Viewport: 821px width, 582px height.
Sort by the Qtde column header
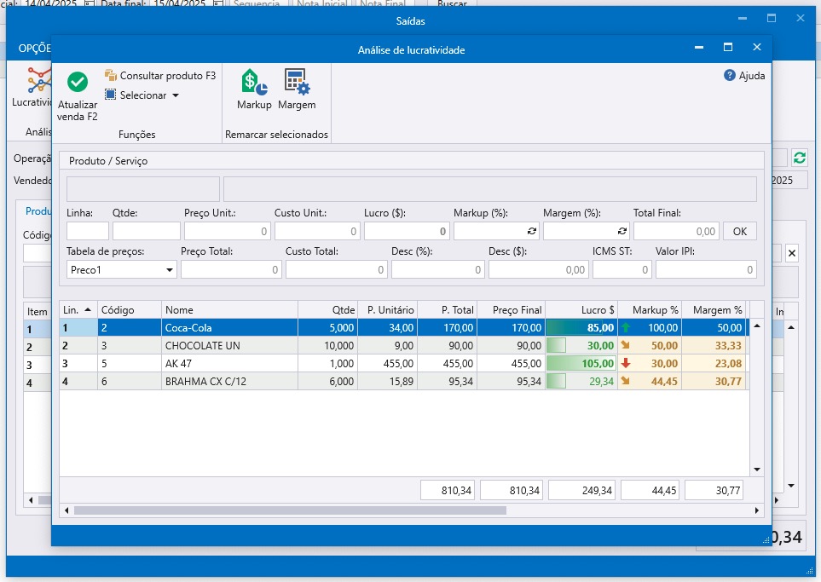coord(327,310)
